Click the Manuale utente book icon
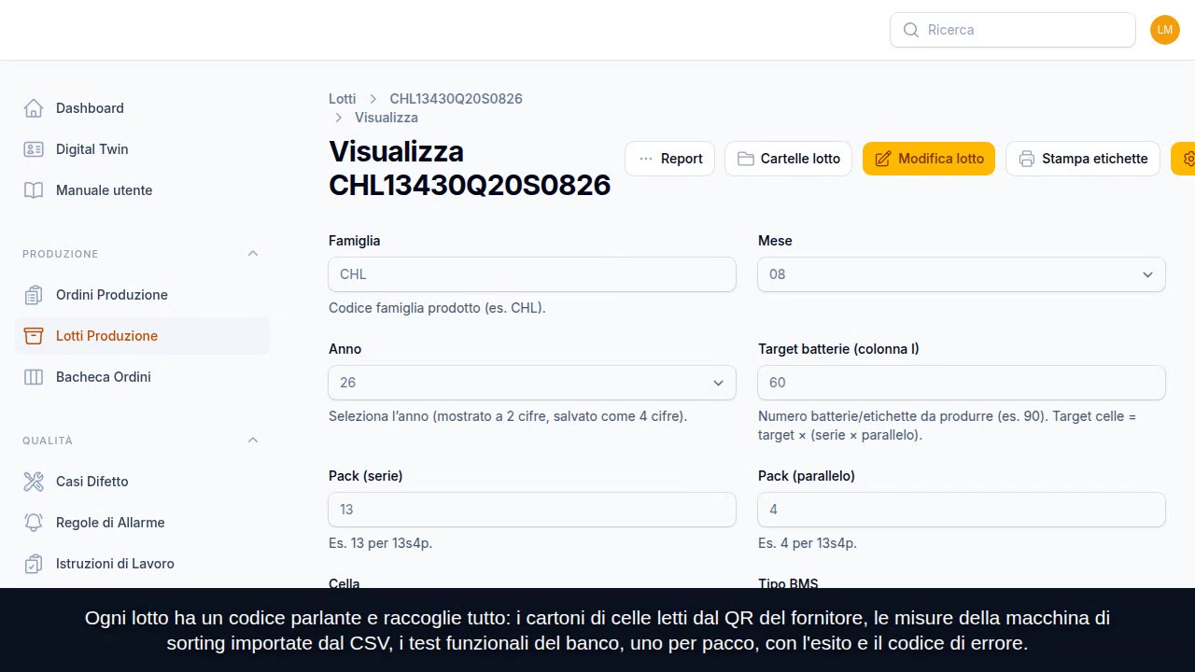The height and width of the screenshot is (672, 1195). coord(34,190)
